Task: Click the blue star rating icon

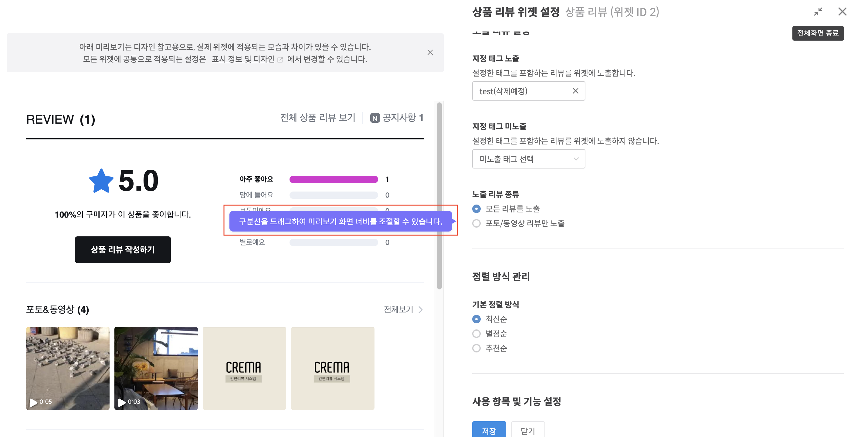Action: [x=101, y=181]
